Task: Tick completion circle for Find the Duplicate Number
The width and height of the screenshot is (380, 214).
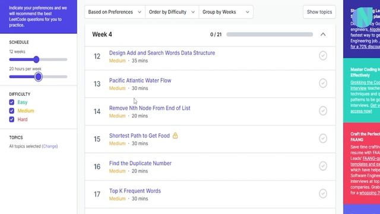Action: [323, 166]
